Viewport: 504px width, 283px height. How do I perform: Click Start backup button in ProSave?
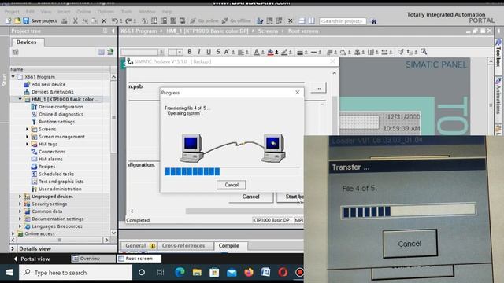click(x=291, y=197)
